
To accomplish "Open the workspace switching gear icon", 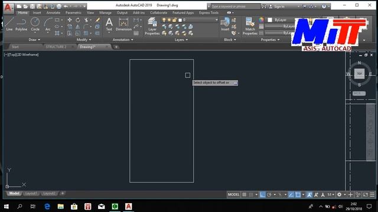I will 339,194.
